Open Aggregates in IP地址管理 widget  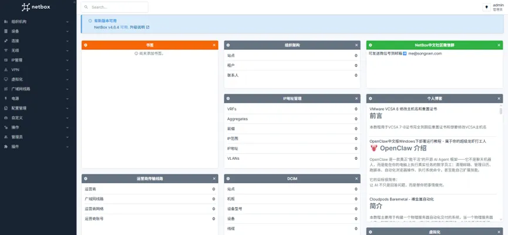pyautogui.click(x=292, y=119)
